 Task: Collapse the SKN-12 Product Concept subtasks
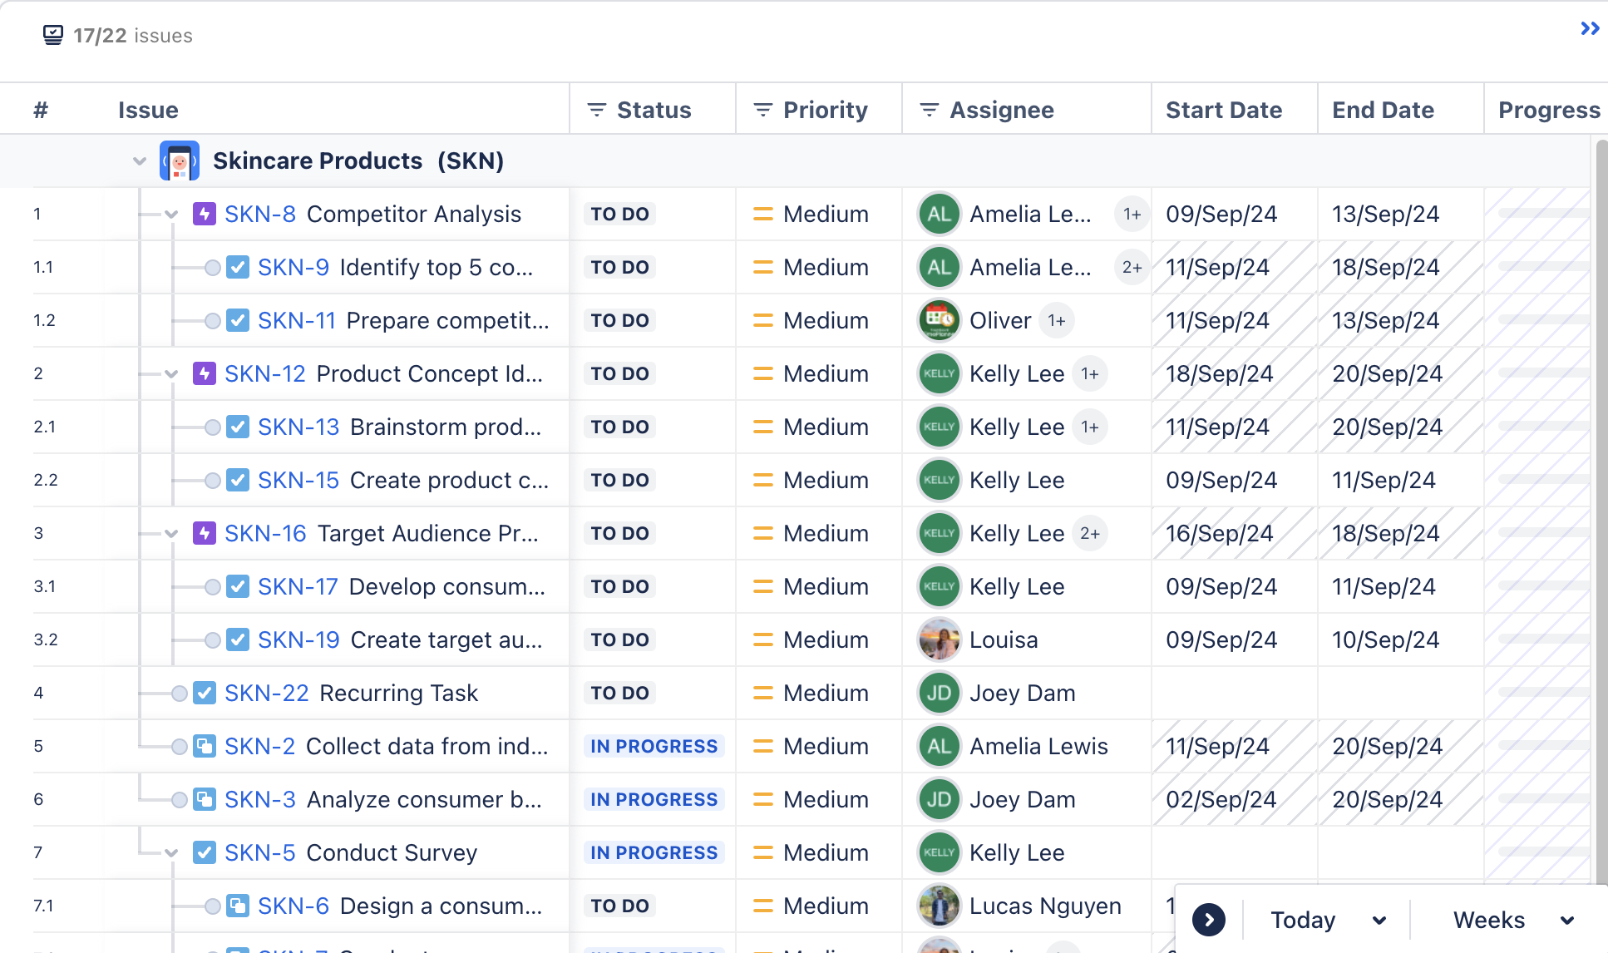coord(172,373)
